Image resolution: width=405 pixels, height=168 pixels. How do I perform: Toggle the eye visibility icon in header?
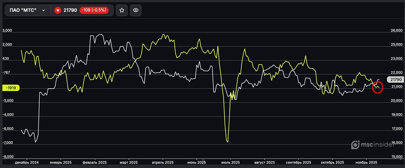tap(136, 11)
